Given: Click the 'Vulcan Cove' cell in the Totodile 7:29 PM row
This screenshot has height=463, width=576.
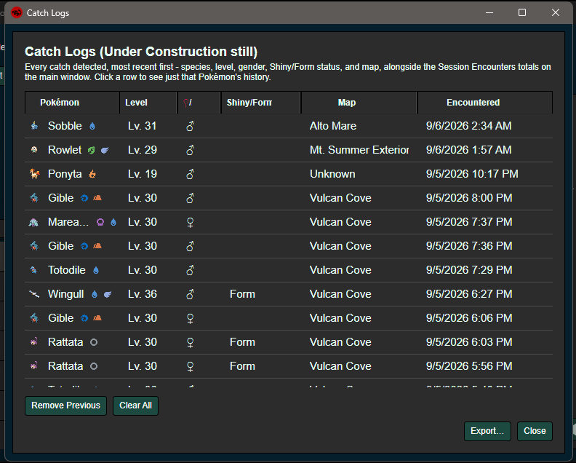Looking at the screenshot, I should (x=340, y=270).
